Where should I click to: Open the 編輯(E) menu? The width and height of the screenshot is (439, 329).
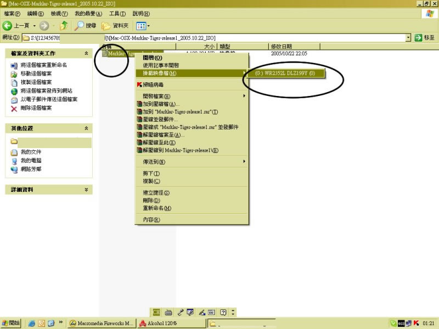[35, 13]
